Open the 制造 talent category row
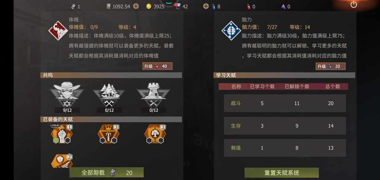Image resolution: width=380 pixels, height=180 pixels. coord(285,148)
